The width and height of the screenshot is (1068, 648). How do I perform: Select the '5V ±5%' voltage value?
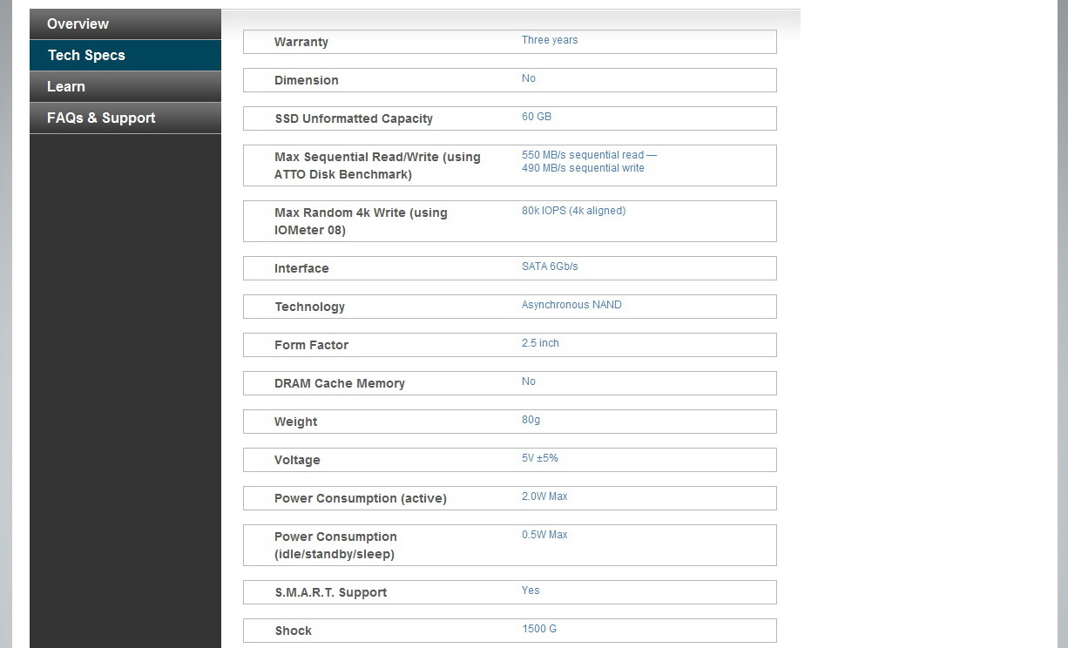point(540,458)
